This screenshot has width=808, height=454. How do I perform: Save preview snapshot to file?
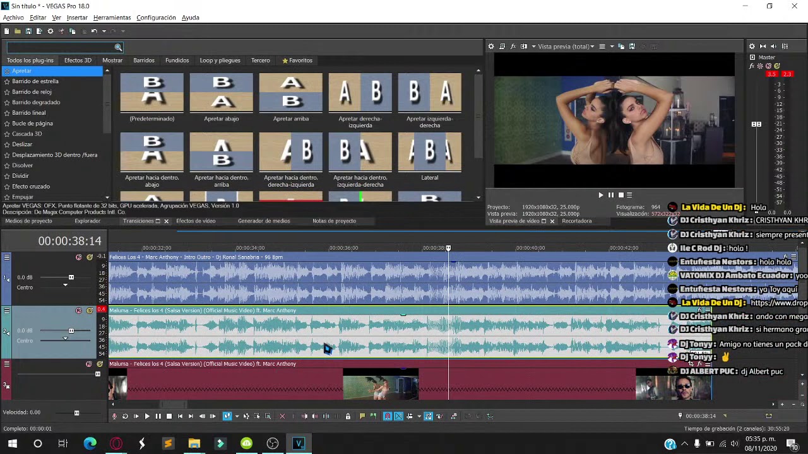point(633,46)
